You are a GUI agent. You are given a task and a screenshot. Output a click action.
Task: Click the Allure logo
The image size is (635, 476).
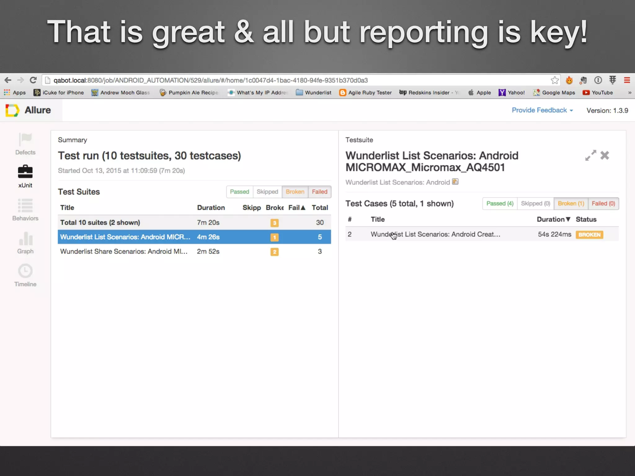(x=28, y=110)
